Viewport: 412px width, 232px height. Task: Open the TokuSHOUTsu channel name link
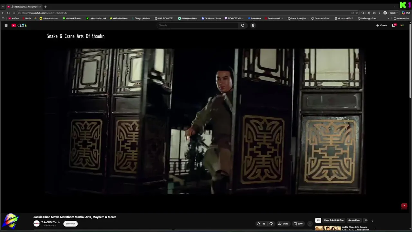click(x=49, y=222)
